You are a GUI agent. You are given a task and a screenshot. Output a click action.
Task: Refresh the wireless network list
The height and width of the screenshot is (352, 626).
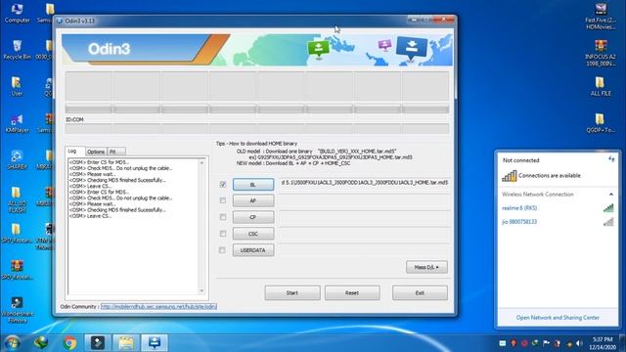pos(611,159)
